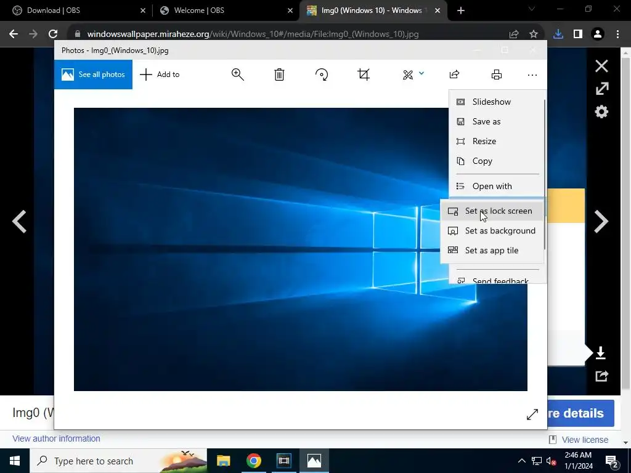The image size is (631, 473).
Task: Open the Open with option
Action: pos(497,186)
